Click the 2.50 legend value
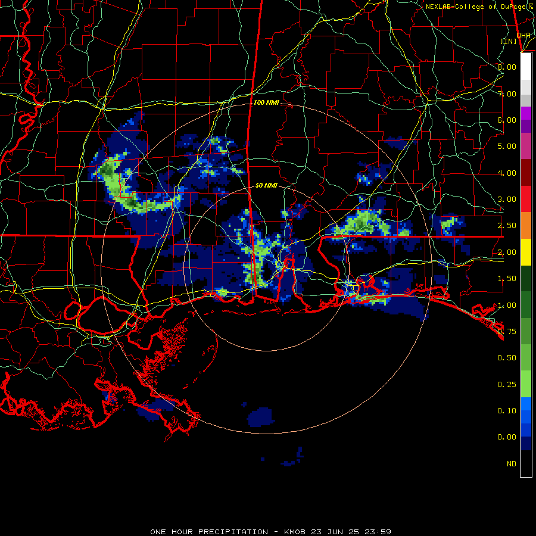The width and height of the screenshot is (536, 536). (x=507, y=226)
